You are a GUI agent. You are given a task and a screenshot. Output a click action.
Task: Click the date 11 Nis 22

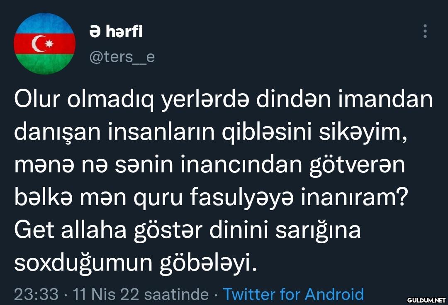105,294
